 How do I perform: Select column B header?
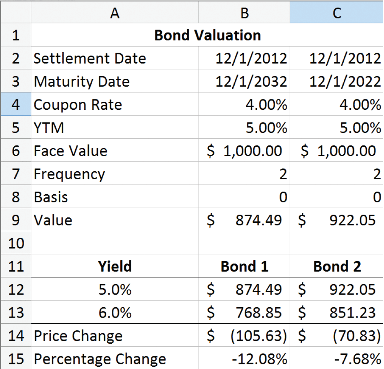pyautogui.click(x=244, y=13)
